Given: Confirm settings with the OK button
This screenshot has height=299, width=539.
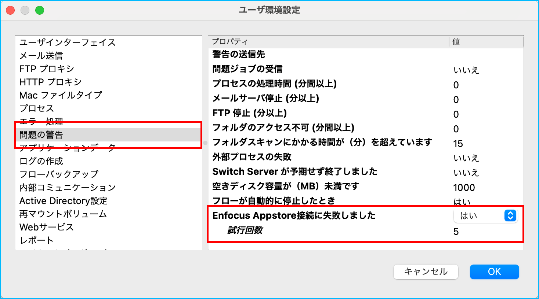Looking at the screenshot, I should pos(494,272).
